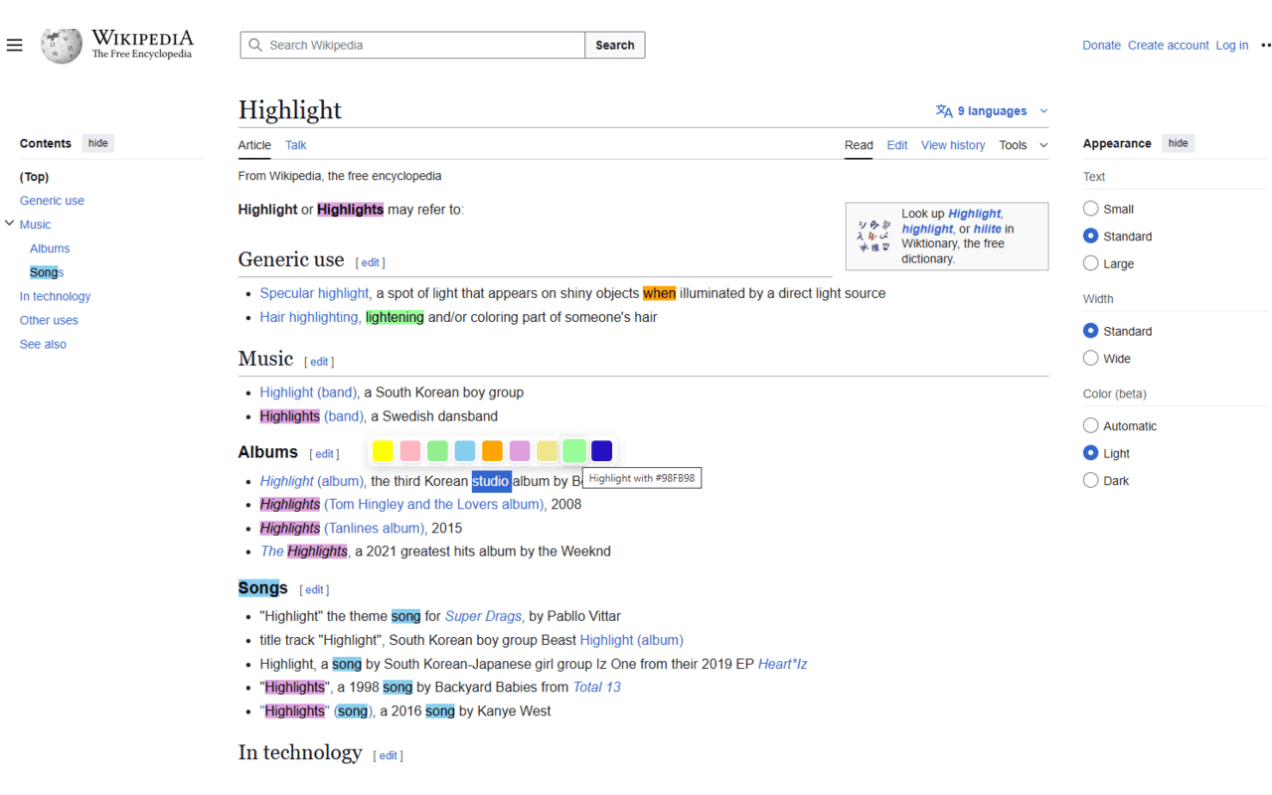Click the Create account link

point(1168,45)
